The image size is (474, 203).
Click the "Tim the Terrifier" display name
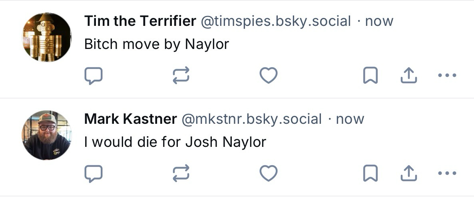point(140,21)
